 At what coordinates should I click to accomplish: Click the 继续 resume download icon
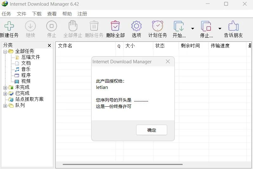[30, 26]
